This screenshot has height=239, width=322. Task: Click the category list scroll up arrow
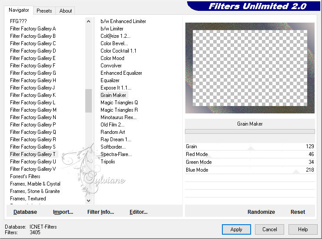88,21
